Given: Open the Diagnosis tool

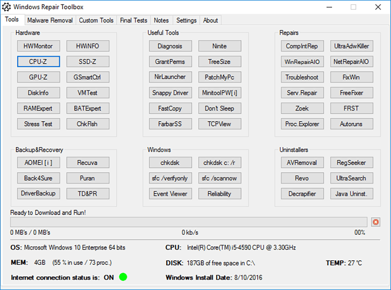Looking at the screenshot, I should [170, 46].
